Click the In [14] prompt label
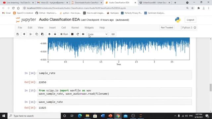212x119 pixels. point(30,73)
